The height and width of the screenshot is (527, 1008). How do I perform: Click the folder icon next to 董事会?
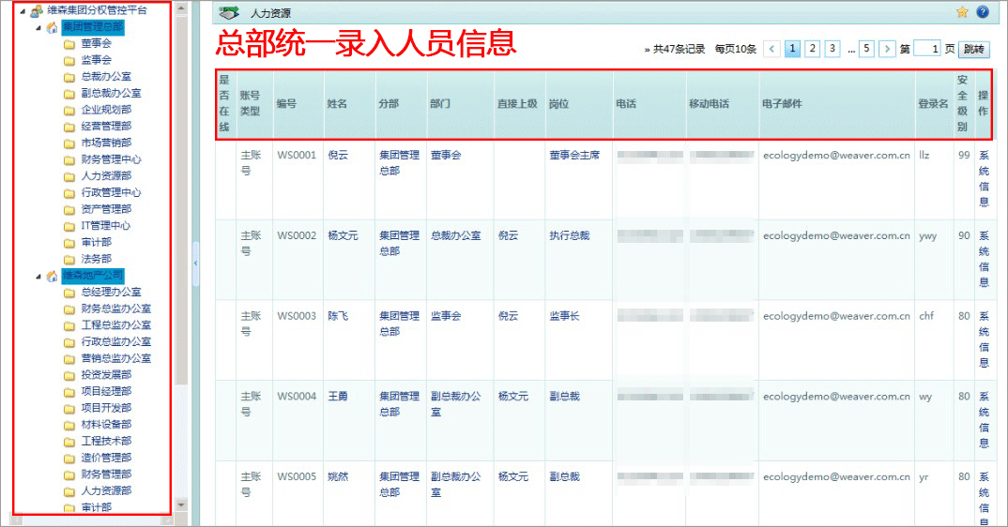tap(69, 44)
